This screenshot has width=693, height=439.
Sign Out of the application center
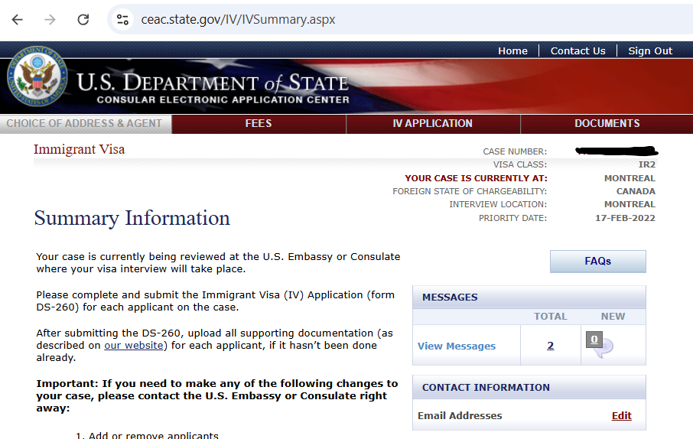click(650, 50)
